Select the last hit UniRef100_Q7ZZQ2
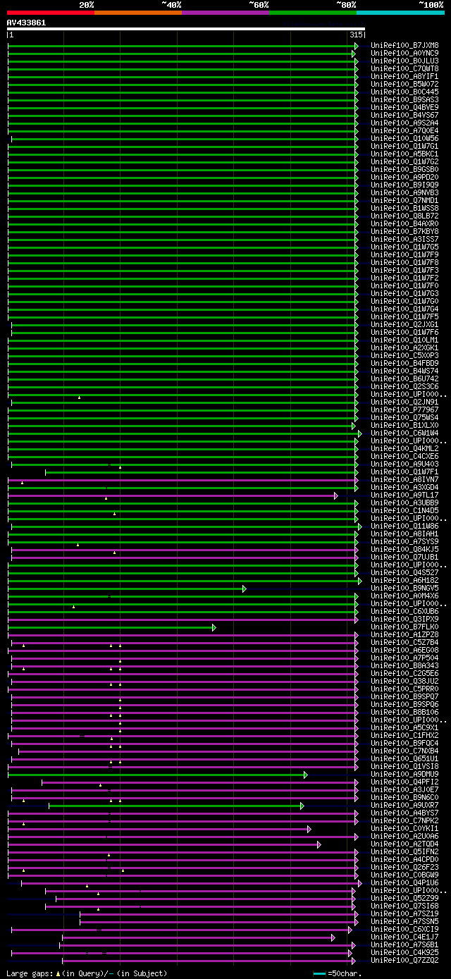This screenshot has height=979, width=451. click(404, 961)
